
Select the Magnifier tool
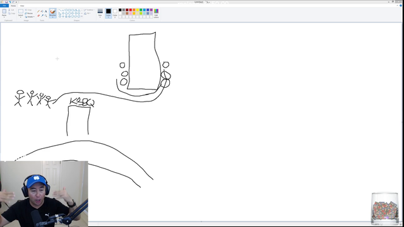pyautogui.click(x=46, y=16)
